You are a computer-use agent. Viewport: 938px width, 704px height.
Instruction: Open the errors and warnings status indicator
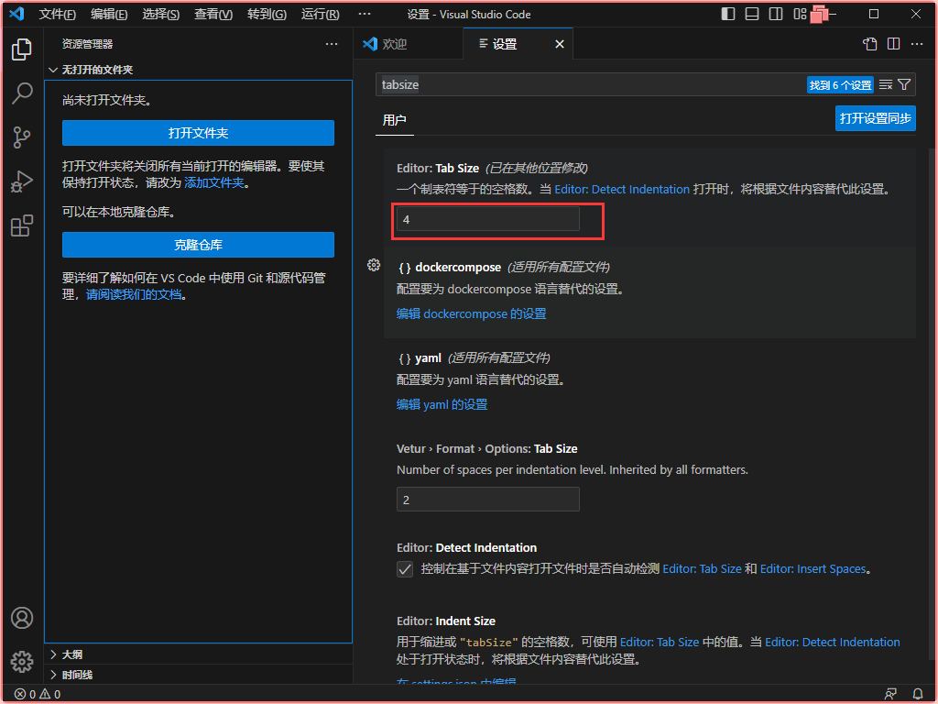pyautogui.click(x=37, y=694)
